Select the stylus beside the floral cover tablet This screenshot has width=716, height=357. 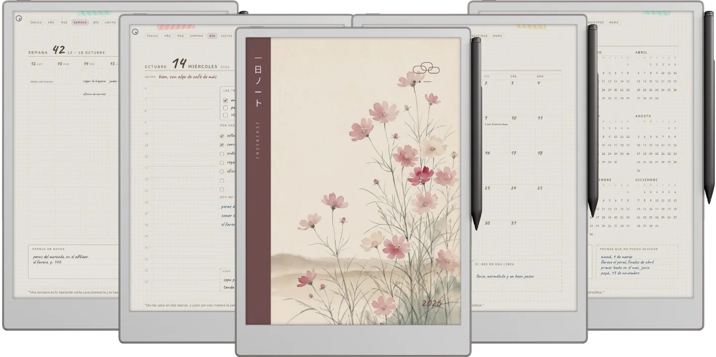click(x=476, y=133)
